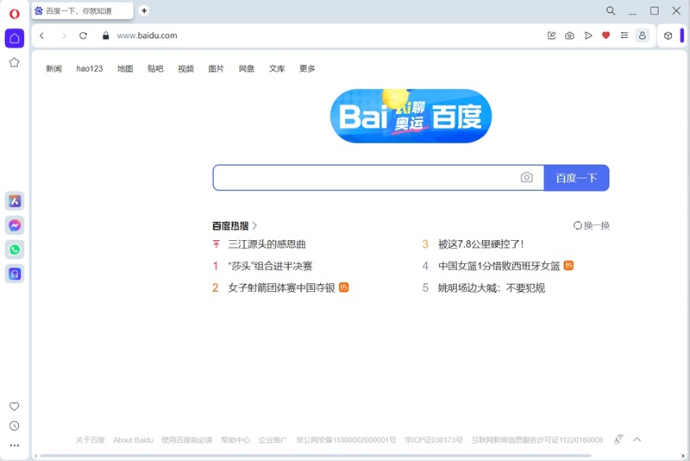Expand 百度热搜 with the chevron arrow
This screenshot has width=690, height=461.
254,225
